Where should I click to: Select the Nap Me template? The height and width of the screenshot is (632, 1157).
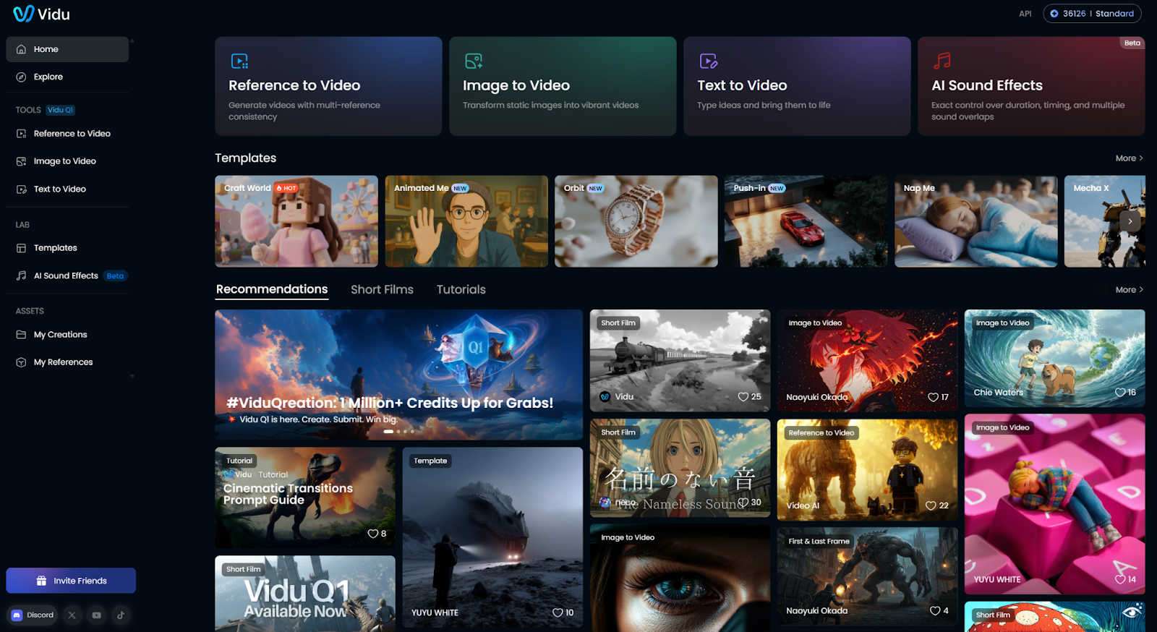click(976, 221)
